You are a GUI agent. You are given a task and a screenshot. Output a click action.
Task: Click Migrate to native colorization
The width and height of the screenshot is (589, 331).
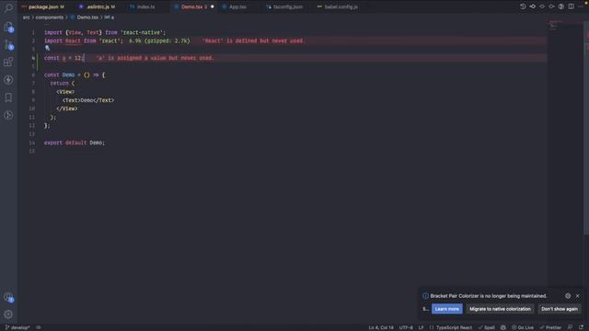coord(500,309)
